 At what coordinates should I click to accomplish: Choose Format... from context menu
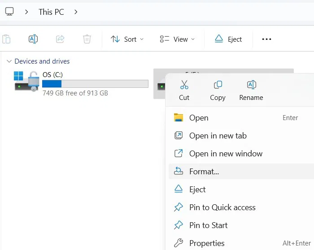click(204, 171)
